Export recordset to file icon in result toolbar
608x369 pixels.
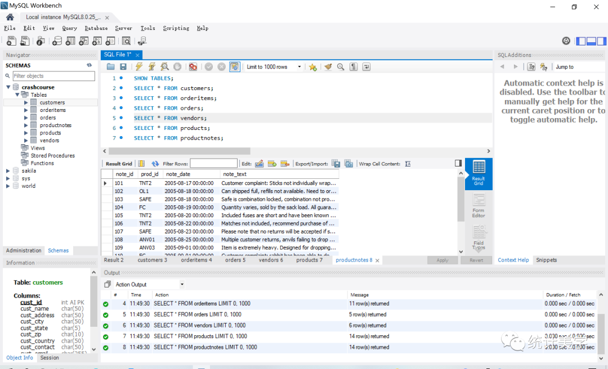pos(336,164)
